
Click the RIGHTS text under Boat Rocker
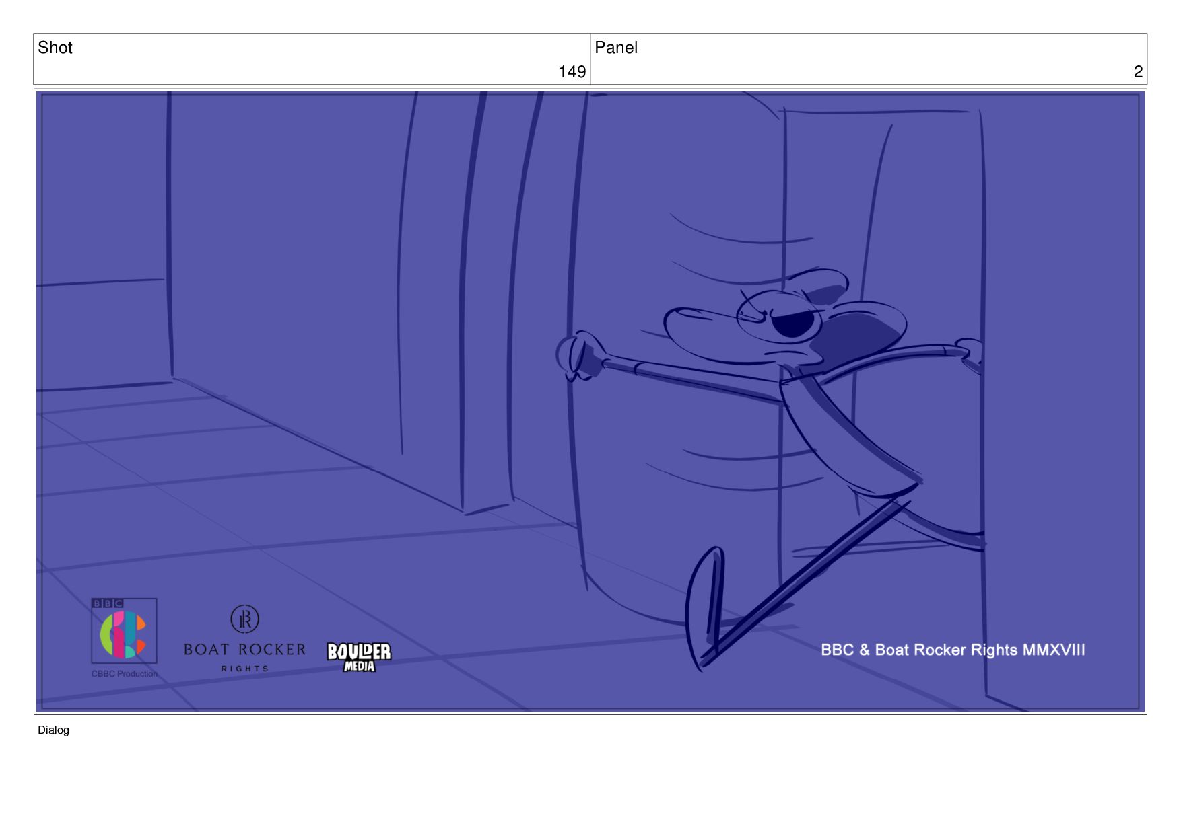click(245, 669)
